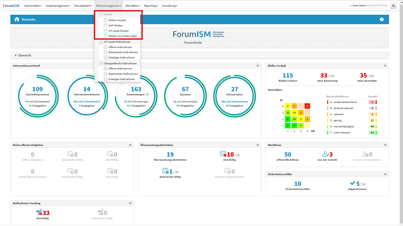
Task: Click the Startseite home icon
Action: 17,19
